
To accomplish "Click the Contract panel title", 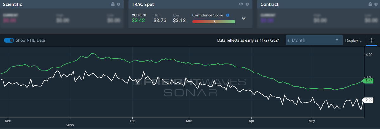I will tap(269, 4).
